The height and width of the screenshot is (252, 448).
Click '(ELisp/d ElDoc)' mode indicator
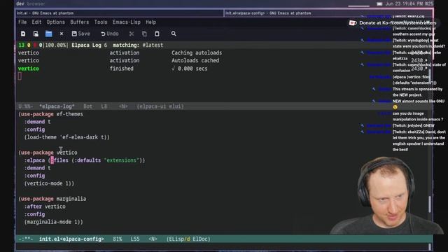pos(188,239)
